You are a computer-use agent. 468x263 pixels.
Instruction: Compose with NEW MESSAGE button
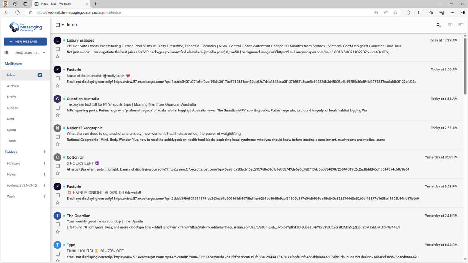pos(25,42)
